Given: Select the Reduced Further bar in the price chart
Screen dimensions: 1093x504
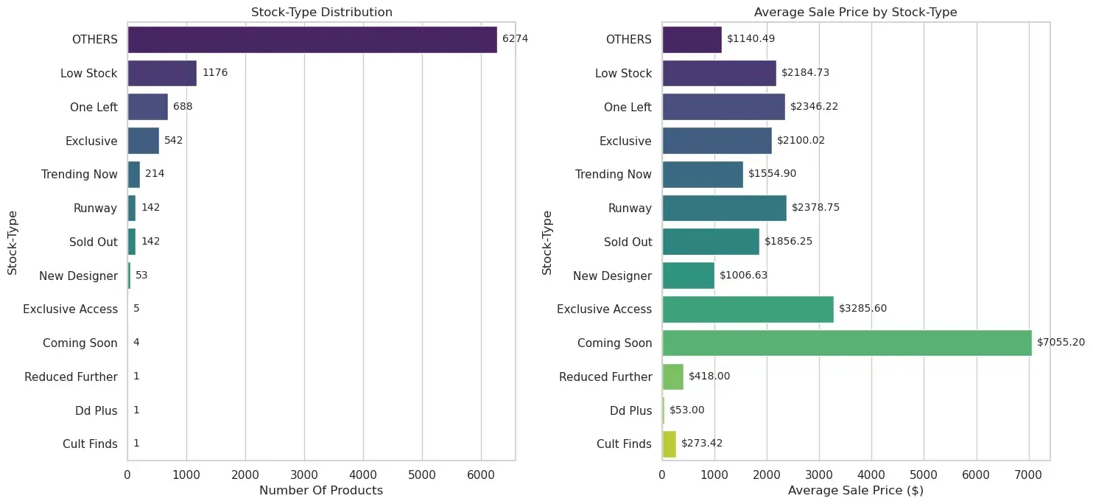Looking at the screenshot, I should click(x=673, y=377).
